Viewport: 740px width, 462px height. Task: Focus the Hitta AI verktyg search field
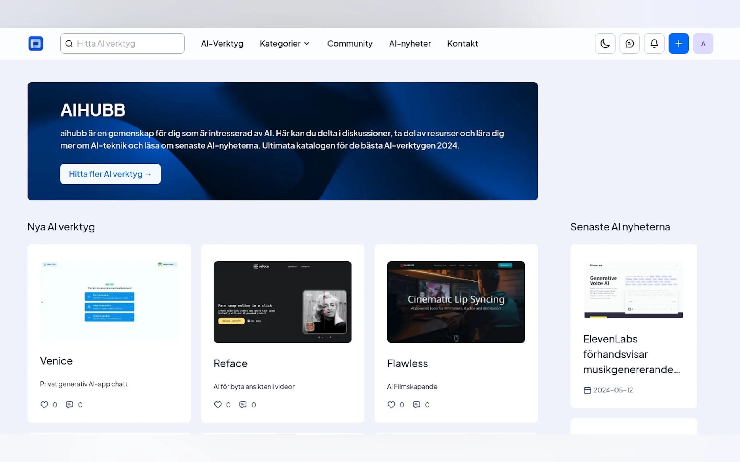128,43
